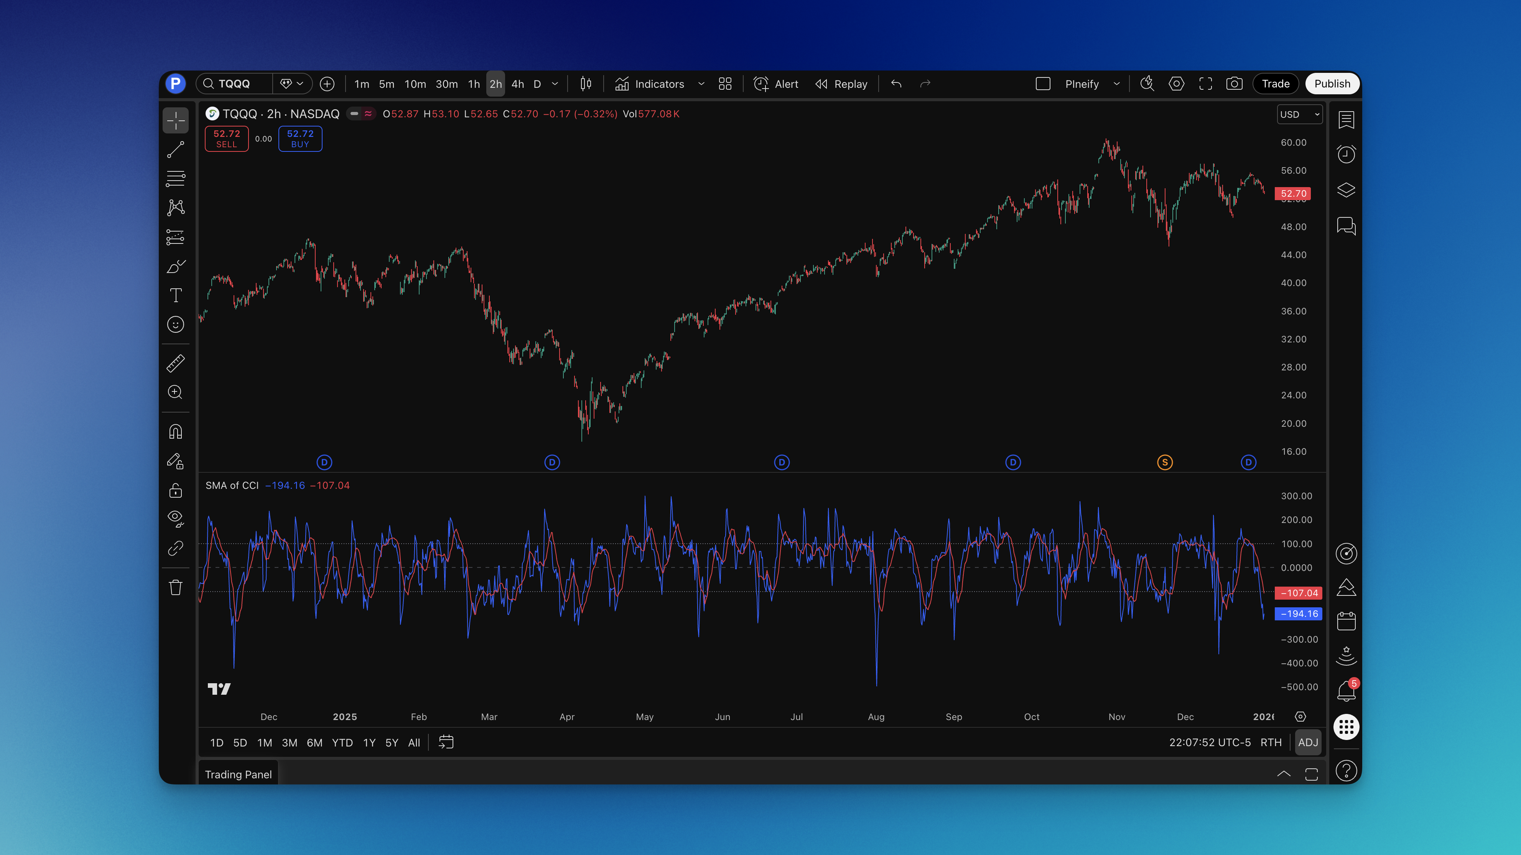Image resolution: width=1521 pixels, height=855 pixels.
Task: Open the USD currency dropdown
Action: [1300, 114]
